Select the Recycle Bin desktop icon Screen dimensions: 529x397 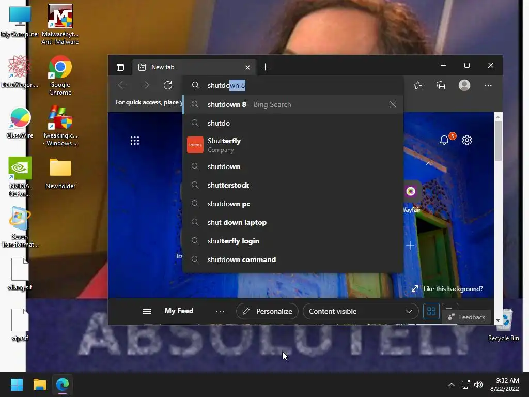[503, 325]
